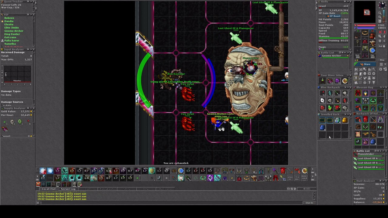Collapse the Supply Analyser panel
Image resolution: width=388 pixels, height=218 pixels.
tap(31, 108)
